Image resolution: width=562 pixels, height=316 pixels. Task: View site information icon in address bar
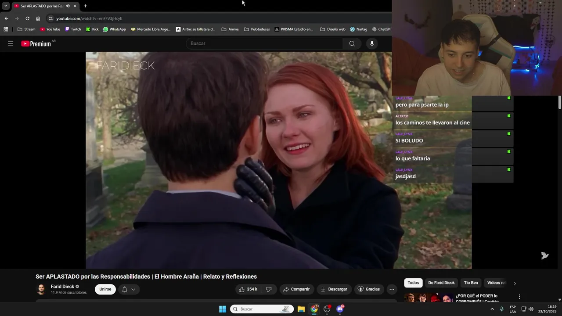click(50, 18)
